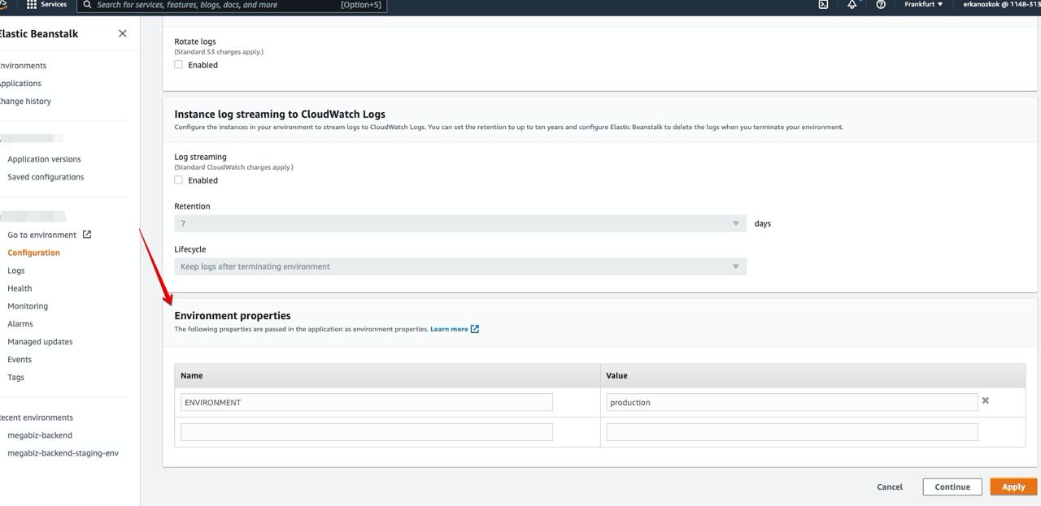
Task: Enable the Log streaming checkbox
Action: (x=179, y=180)
